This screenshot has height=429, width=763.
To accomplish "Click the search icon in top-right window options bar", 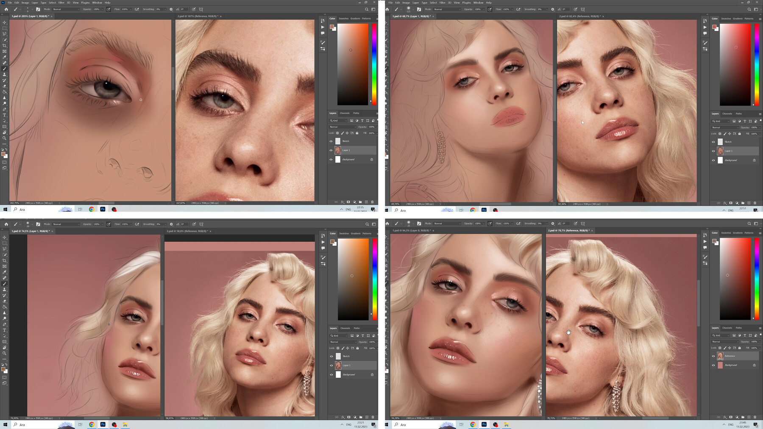I will (749, 9).
